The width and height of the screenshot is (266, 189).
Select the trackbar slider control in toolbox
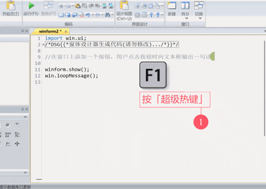8,144
